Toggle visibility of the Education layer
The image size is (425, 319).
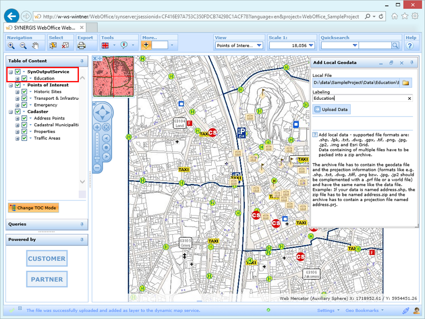(24, 78)
